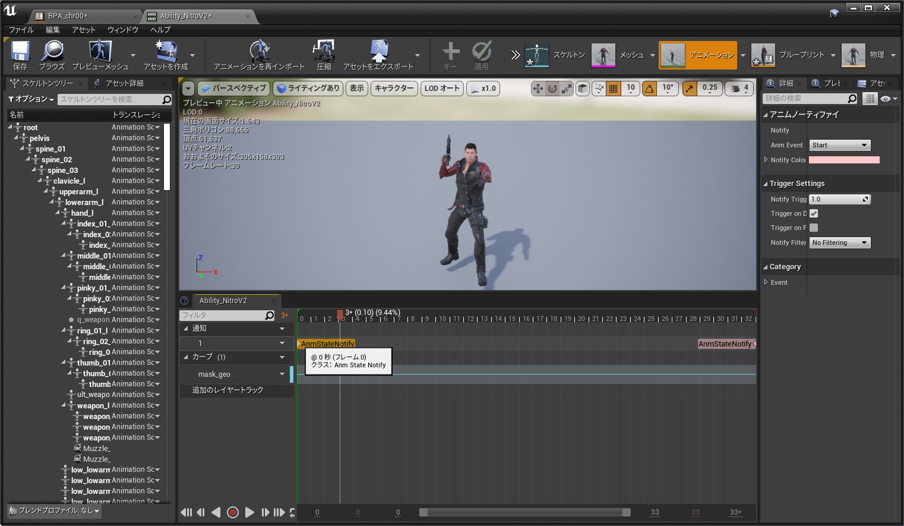Image resolution: width=904 pixels, height=526 pixels.
Task: Play the animation forward
Action: [x=249, y=512]
